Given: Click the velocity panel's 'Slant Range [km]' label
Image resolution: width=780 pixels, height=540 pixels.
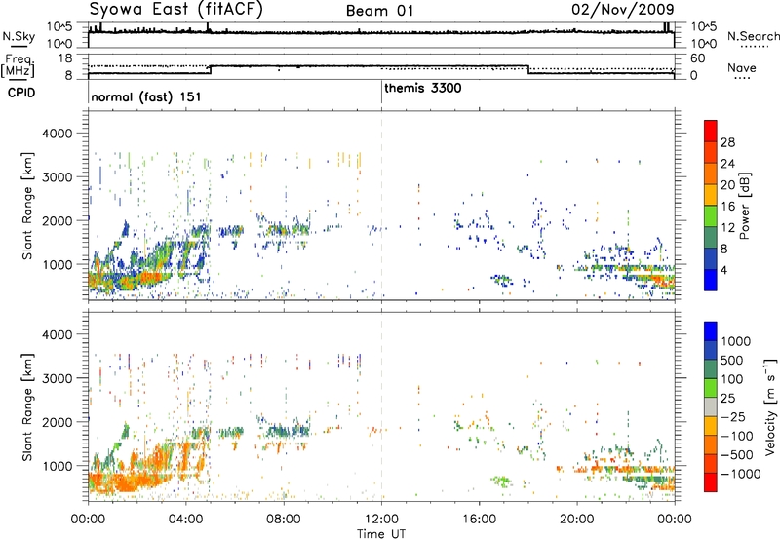Looking at the screenshot, I should (x=27, y=406).
